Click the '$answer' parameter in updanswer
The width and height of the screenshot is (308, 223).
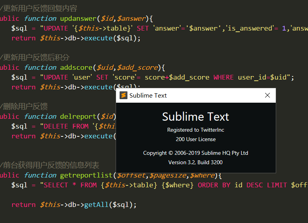point(131,18)
